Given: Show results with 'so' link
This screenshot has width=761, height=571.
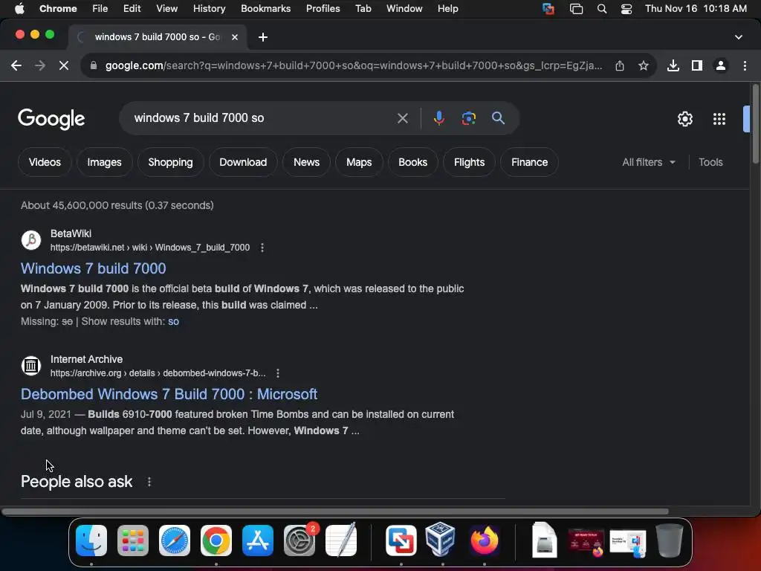Looking at the screenshot, I should (173, 321).
